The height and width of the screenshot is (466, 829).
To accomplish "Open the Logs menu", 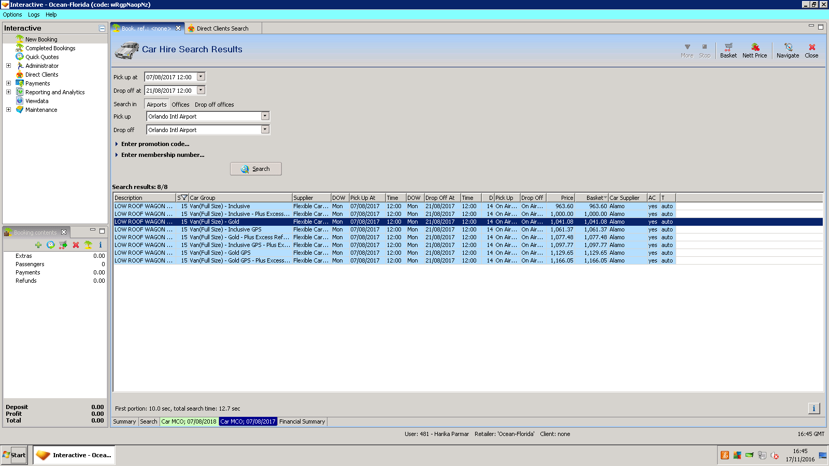I will pos(34,14).
